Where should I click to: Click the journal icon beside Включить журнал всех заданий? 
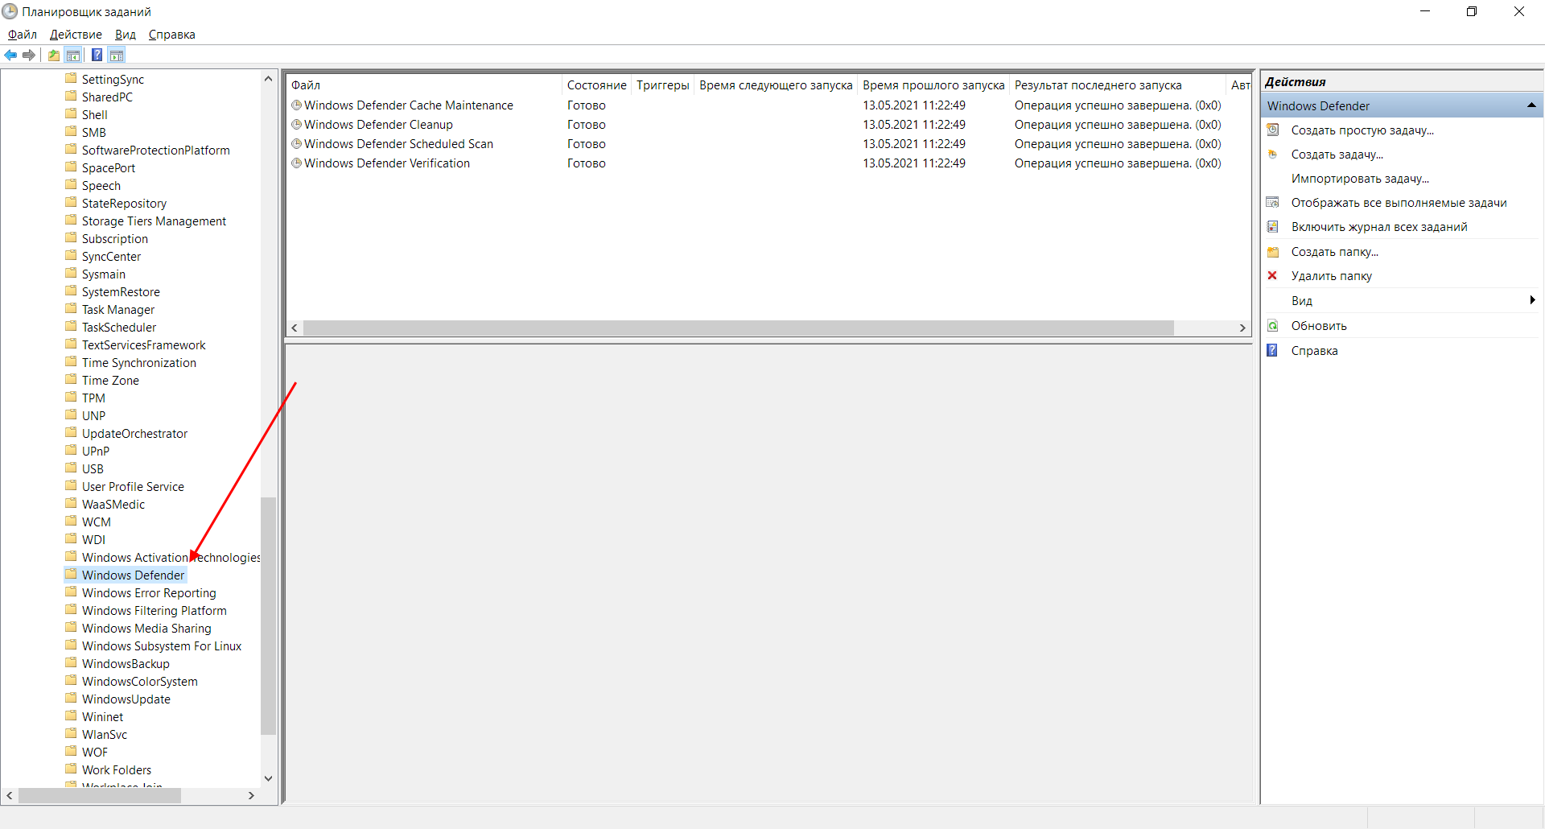1273,226
